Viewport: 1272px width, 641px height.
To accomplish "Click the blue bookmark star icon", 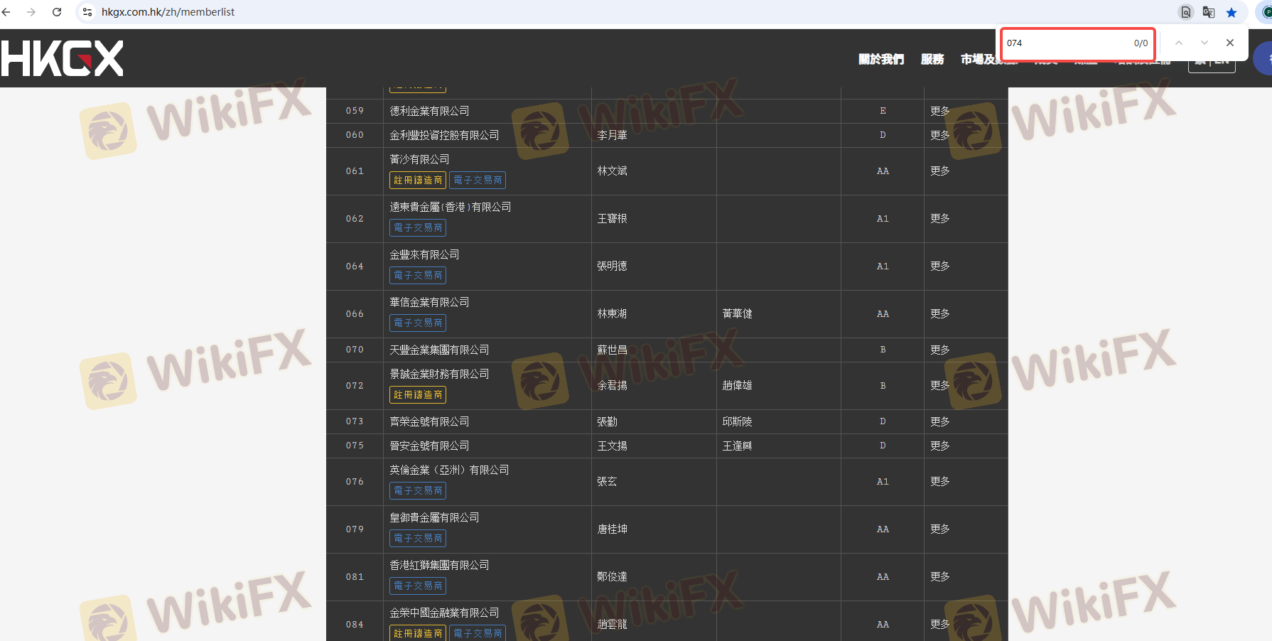I will 1231,12.
